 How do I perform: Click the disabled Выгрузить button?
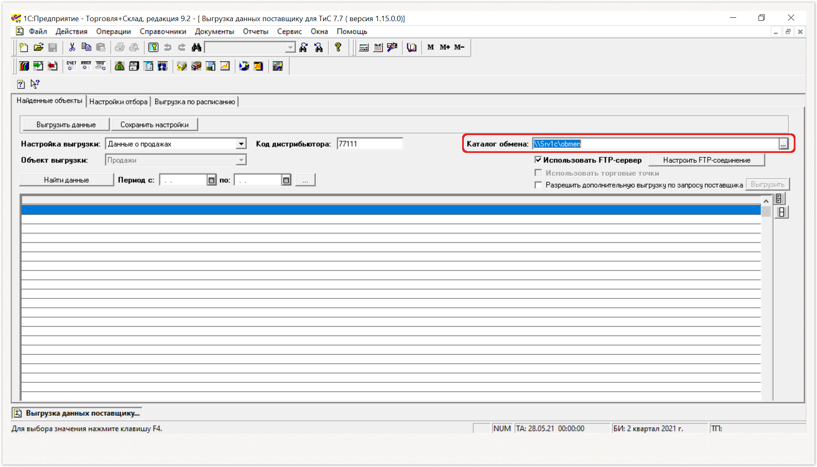coord(768,184)
